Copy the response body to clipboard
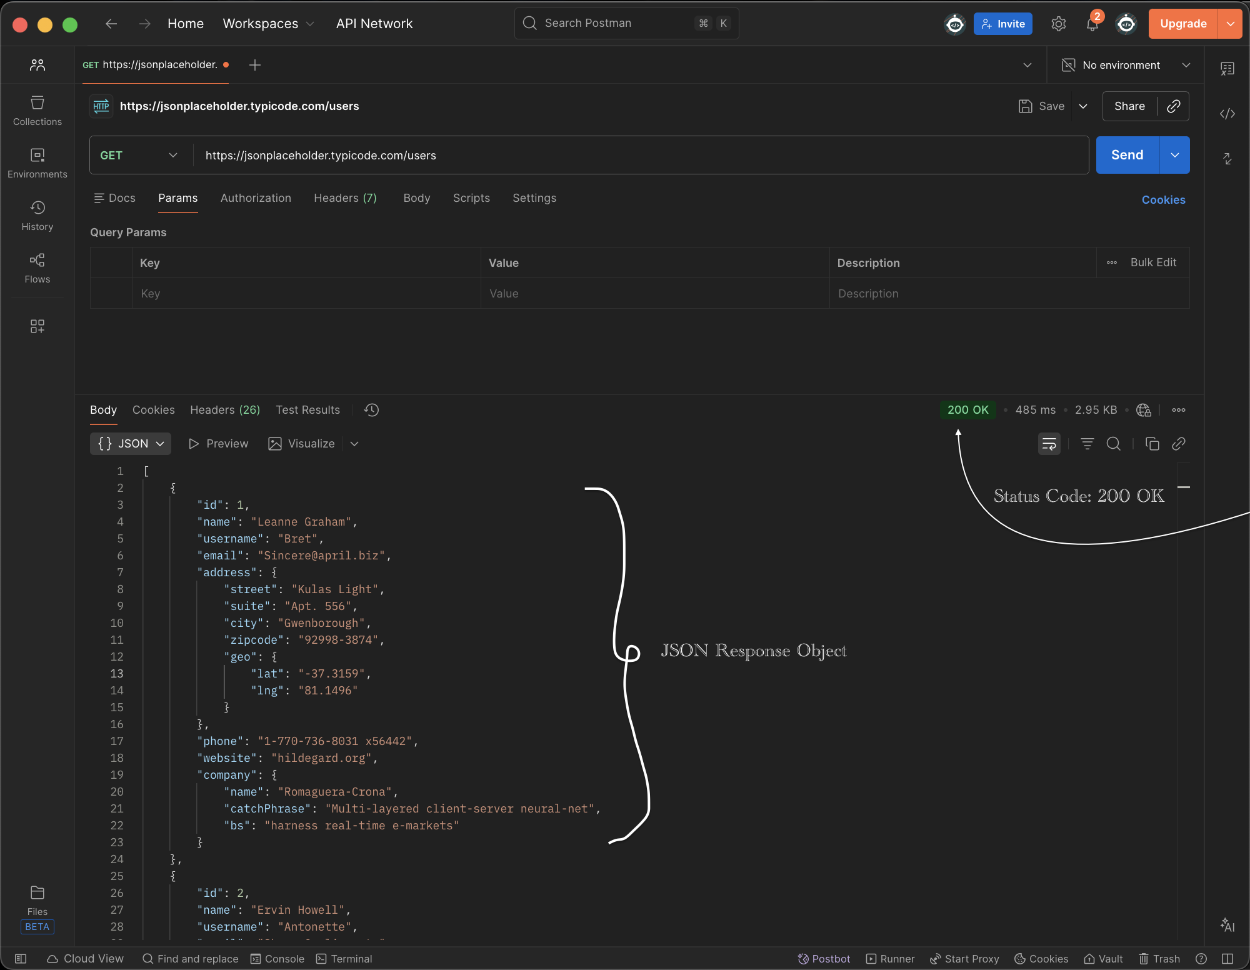Image resolution: width=1250 pixels, height=970 pixels. 1152,444
